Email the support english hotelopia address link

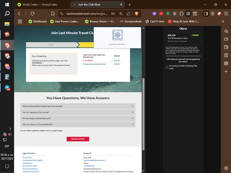point(94,160)
